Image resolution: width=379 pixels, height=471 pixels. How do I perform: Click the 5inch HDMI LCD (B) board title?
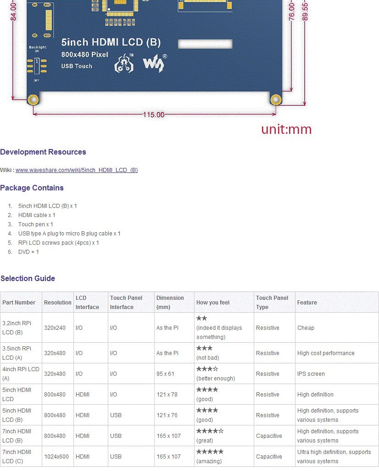click(111, 42)
